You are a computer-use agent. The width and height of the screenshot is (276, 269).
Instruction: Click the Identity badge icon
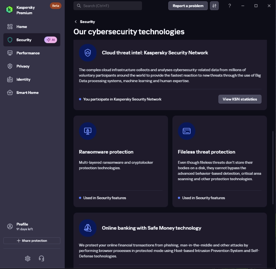[x=10, y=79]
